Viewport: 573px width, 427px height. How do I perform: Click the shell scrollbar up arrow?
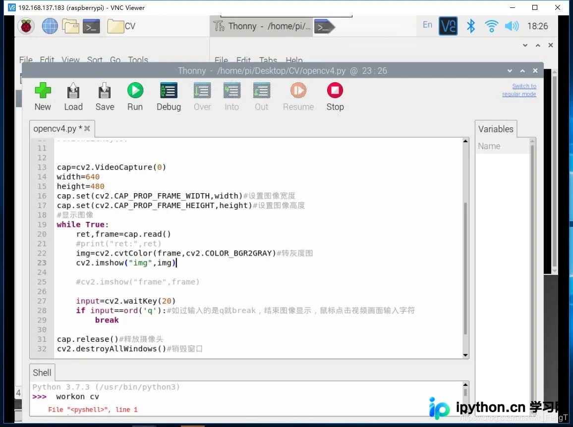465,384
